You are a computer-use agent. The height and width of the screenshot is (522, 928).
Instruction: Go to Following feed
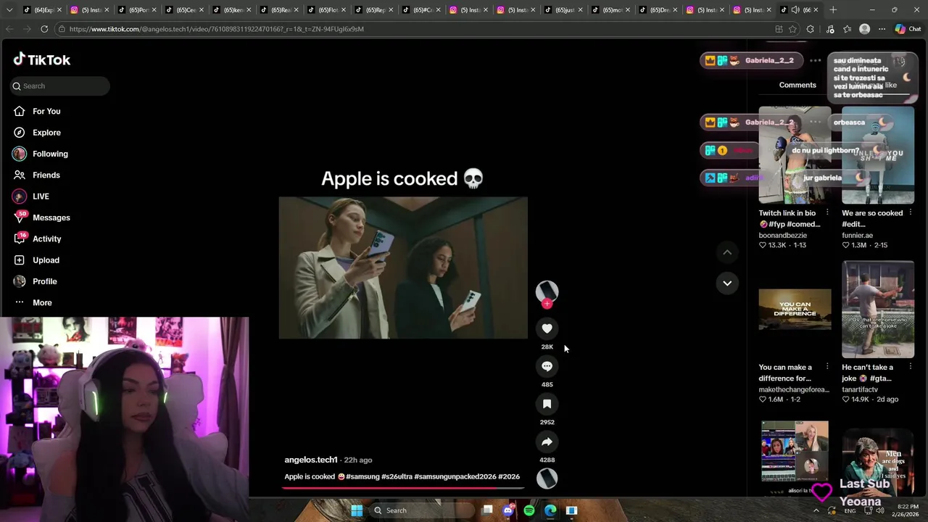pos(50,154)
